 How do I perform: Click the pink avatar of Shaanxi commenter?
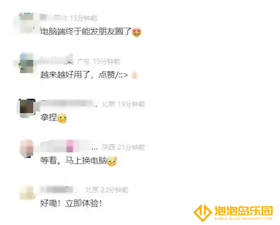27,149
